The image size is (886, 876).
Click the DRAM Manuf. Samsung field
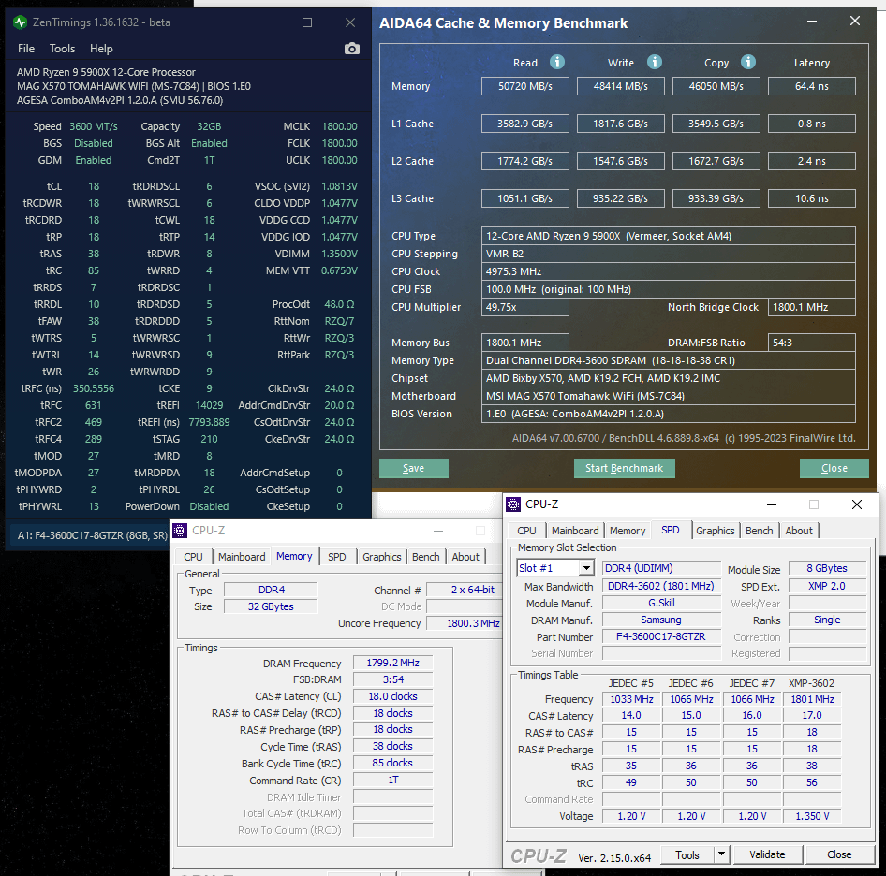(661, 620)
